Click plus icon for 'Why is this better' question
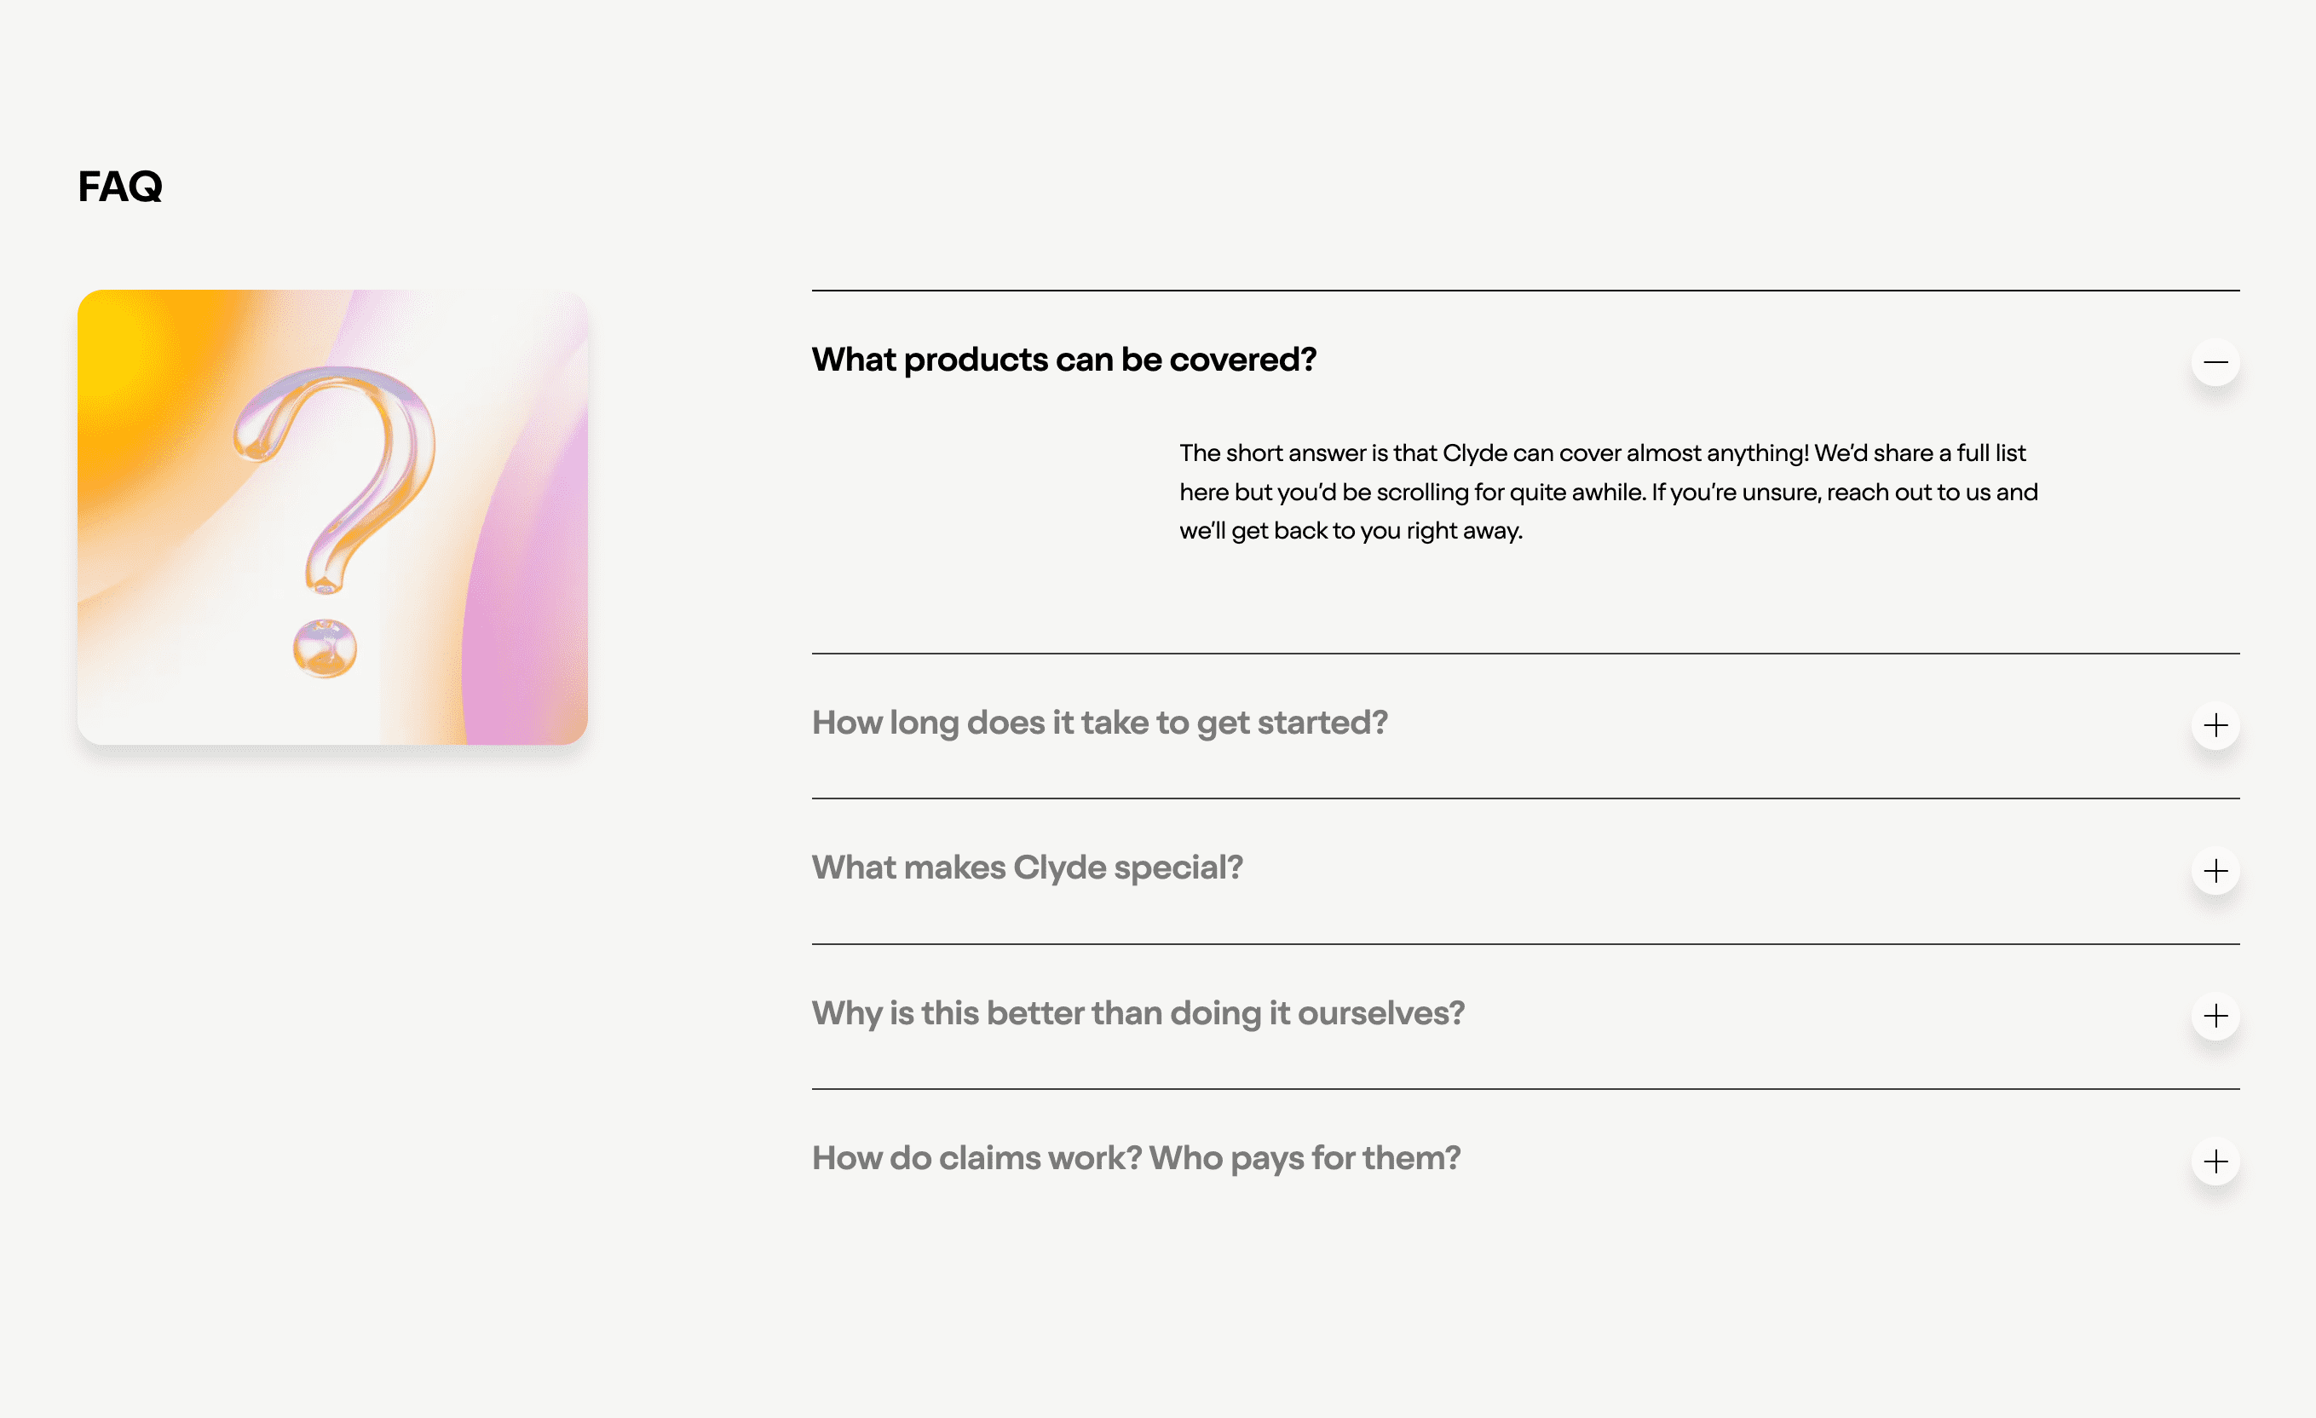Image resolution: width=2316 pixels, height=1418 pixels. [x=2215, y=1016]
